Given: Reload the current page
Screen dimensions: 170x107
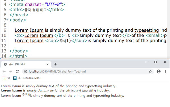Looking at the screenshot, I should tap(17, 71).
